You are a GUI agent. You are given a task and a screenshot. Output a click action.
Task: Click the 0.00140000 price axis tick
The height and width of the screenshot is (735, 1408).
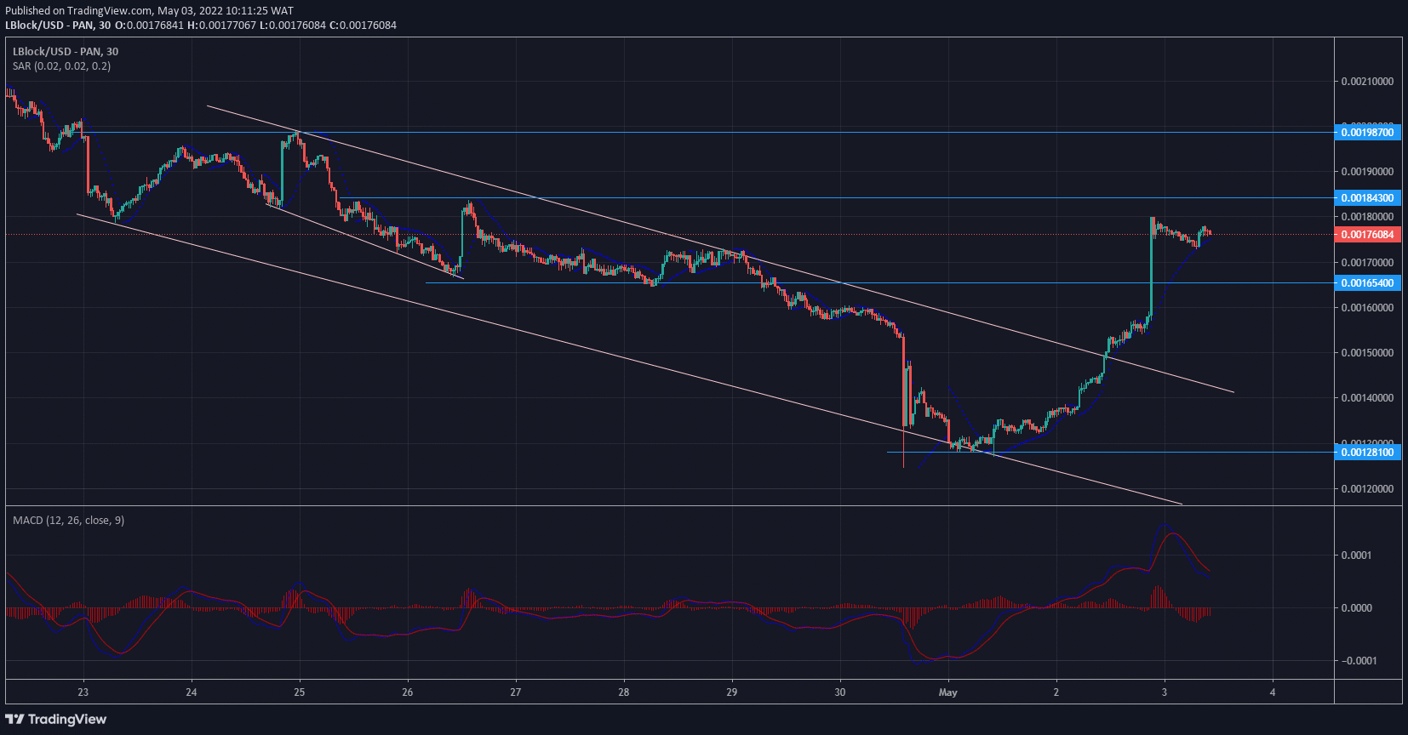pos(1367,398)
